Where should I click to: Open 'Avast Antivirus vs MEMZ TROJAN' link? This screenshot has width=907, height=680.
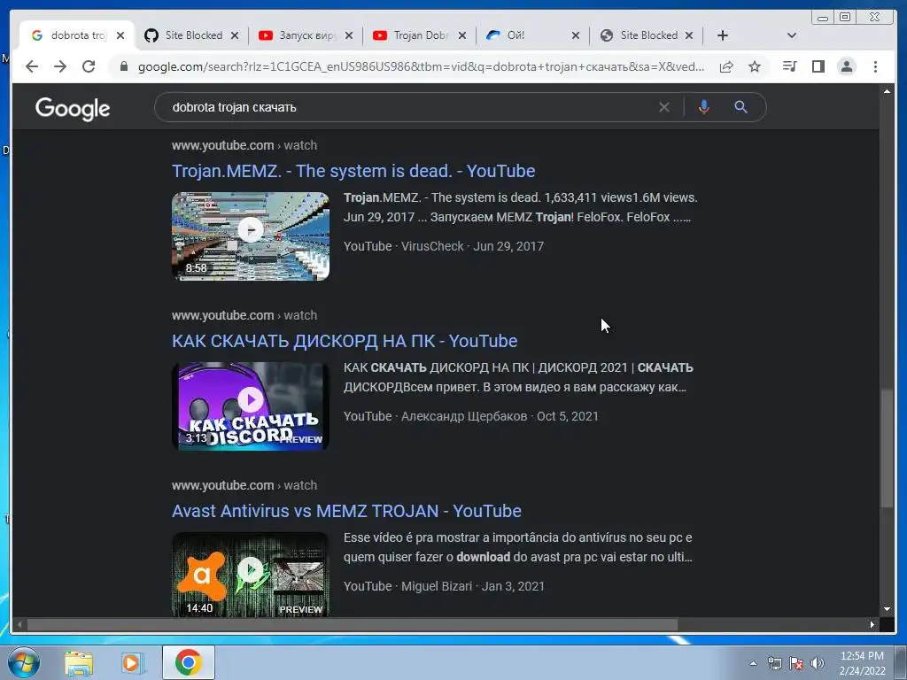click(346, 511)
